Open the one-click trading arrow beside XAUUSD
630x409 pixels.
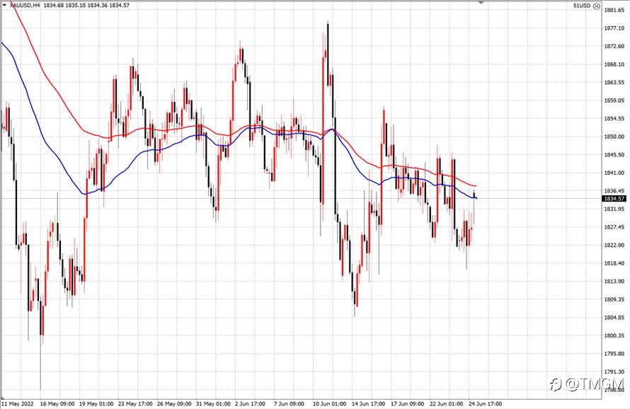point(4,5)
